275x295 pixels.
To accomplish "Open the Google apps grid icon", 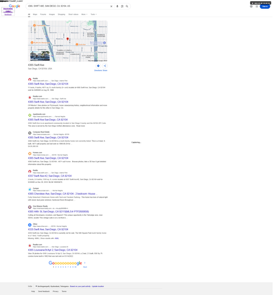I will pos(257,6).
